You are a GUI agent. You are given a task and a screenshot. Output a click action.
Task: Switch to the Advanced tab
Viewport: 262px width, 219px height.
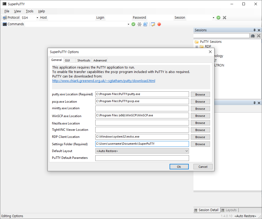100,60
